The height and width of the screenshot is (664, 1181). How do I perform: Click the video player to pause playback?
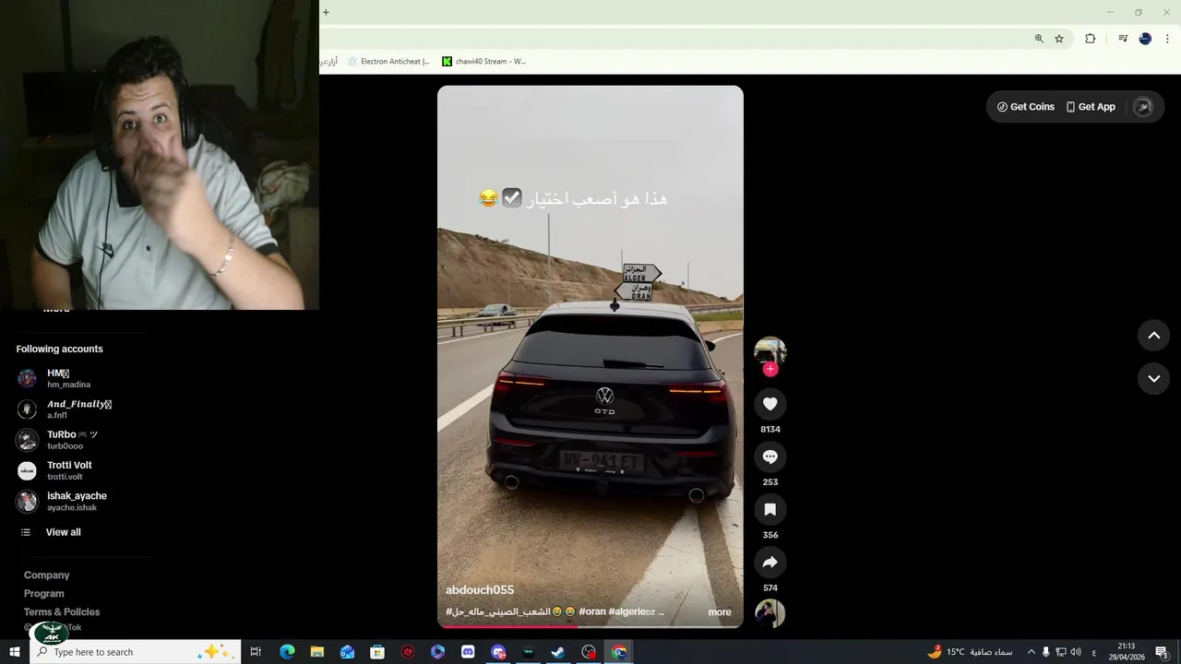(590, 356)
